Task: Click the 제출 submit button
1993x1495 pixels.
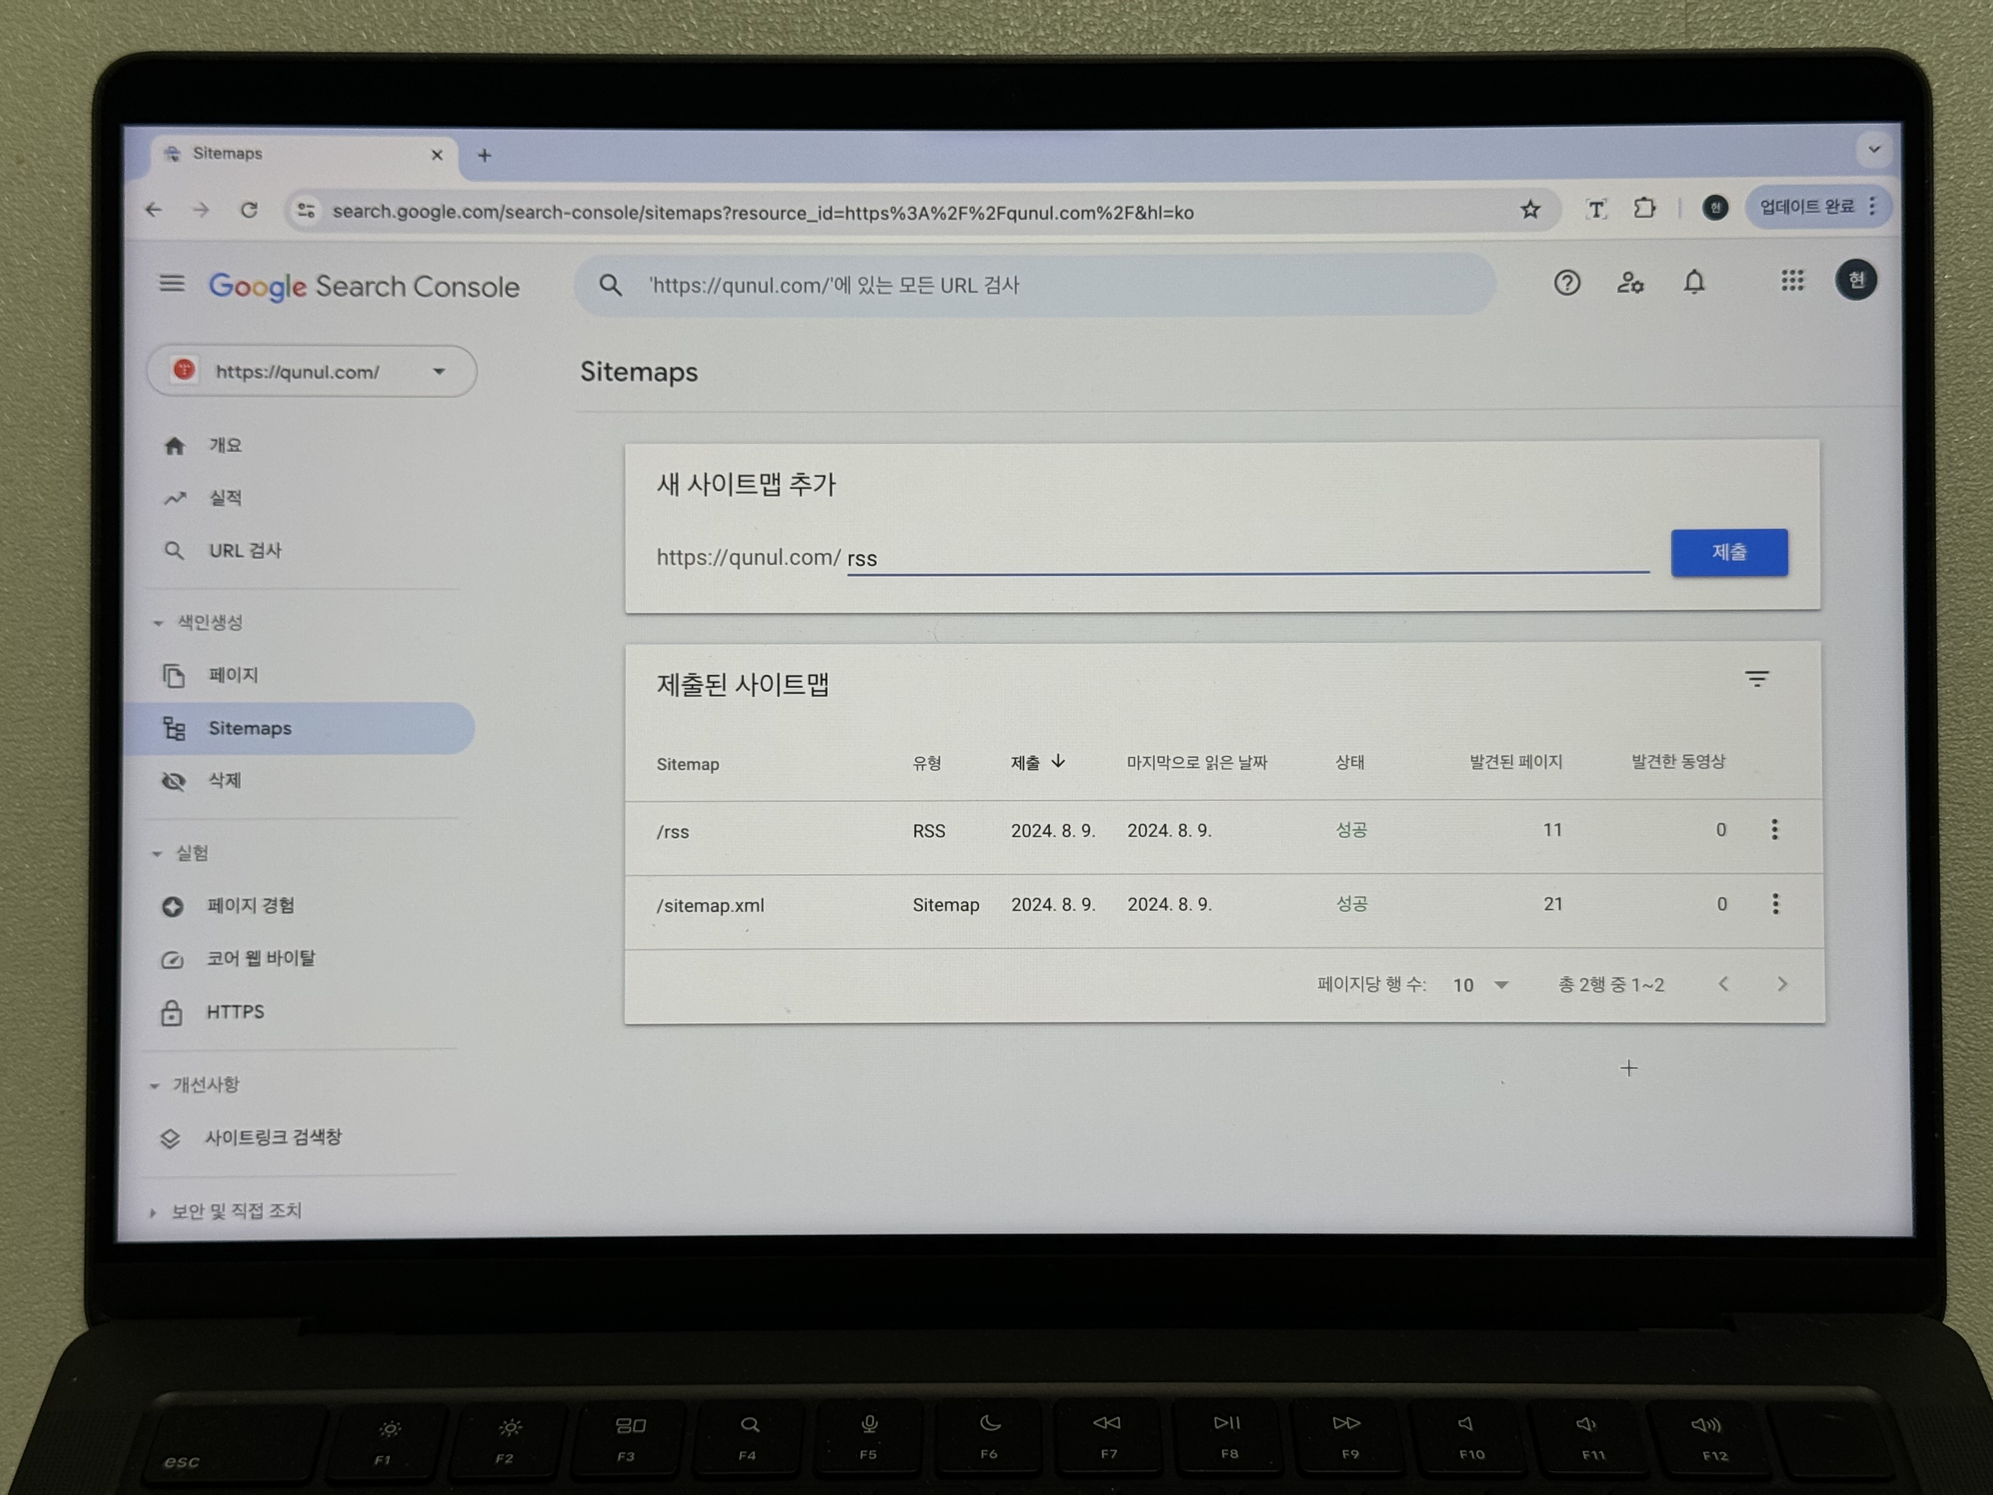Action: pos(1728,552)
